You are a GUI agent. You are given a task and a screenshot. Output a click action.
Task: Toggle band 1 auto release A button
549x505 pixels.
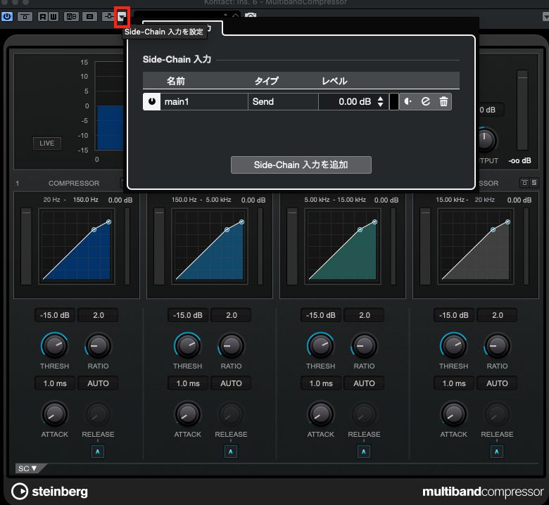point(98,452)
